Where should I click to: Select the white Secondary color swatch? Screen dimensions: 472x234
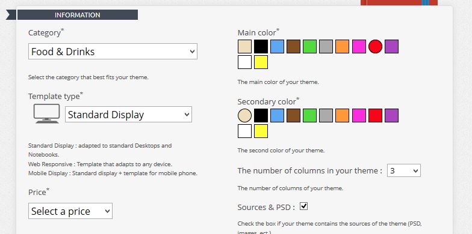[x=244, y=131]
